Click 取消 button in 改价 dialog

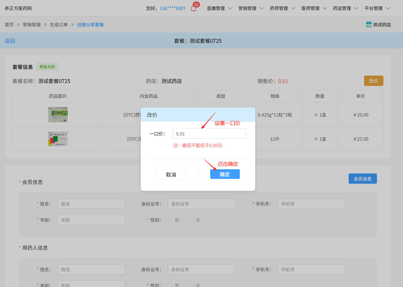click(x=171, y=174)
